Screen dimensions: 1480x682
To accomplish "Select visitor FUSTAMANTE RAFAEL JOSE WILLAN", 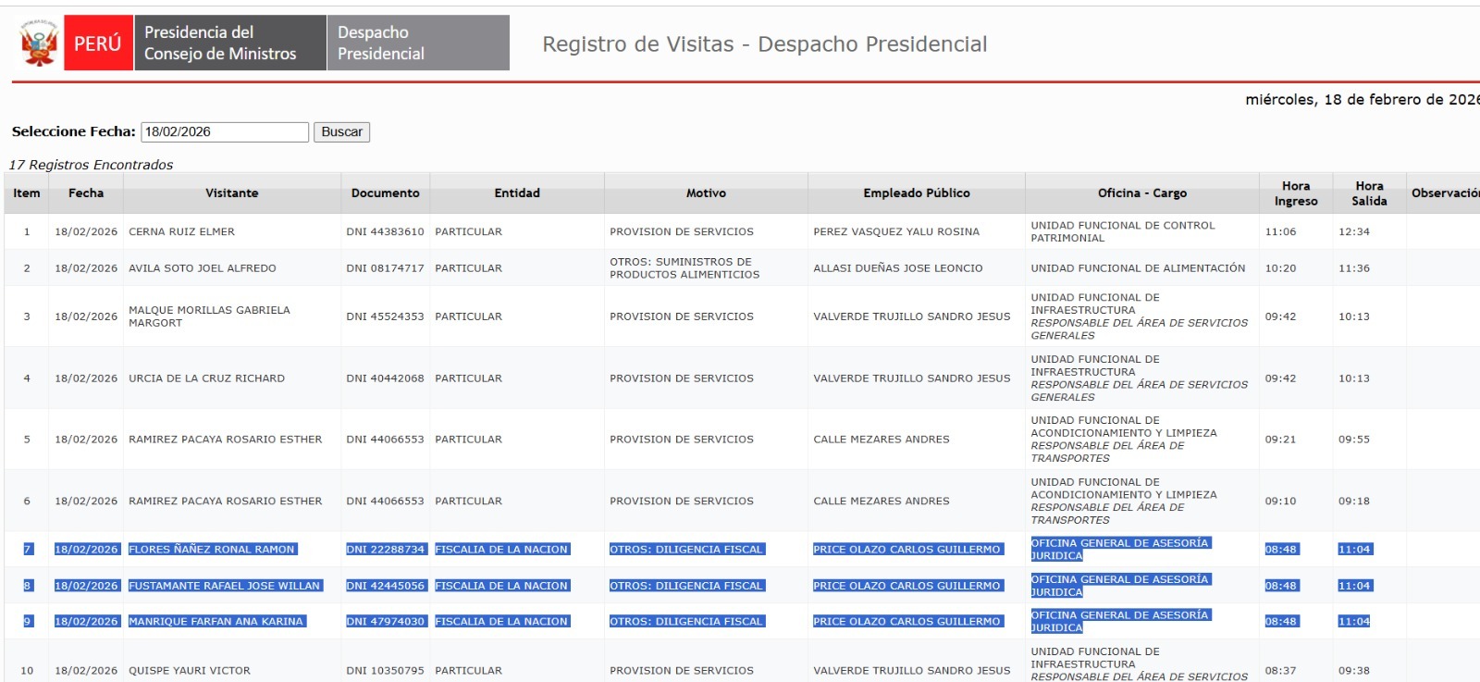I will coord(224,586).
